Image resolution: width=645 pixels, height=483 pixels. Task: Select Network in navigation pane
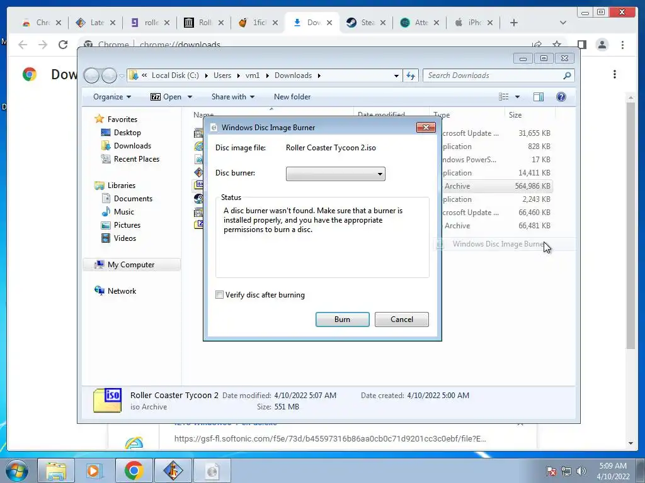[x=122, y=291]
